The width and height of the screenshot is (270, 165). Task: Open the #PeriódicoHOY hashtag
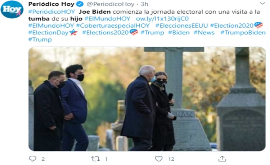tap(51, 12)
